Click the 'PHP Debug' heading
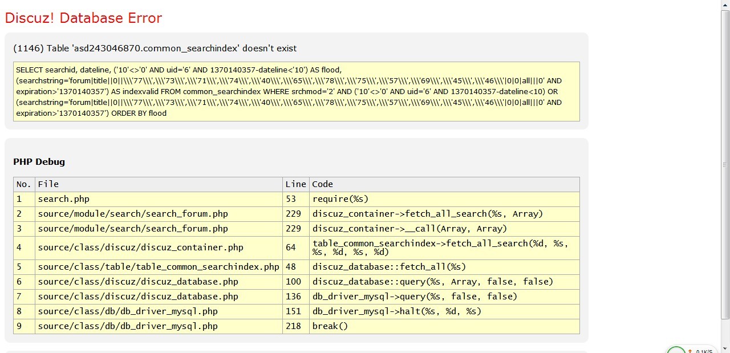Viewport: 730px width, 353px height. coord(39,162)
